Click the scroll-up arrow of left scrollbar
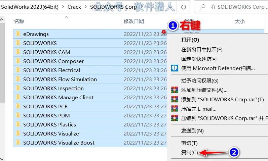This screenshot has width=268, height=161. click(2, 19)
